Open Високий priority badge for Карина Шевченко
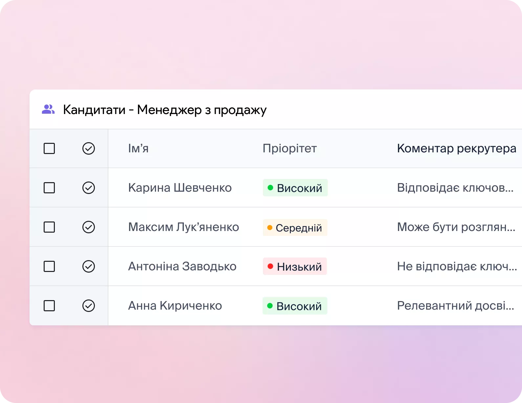Image resolution: width=522 pixels, height=403 pixels. pyautogui.click(x=295, y=188)
